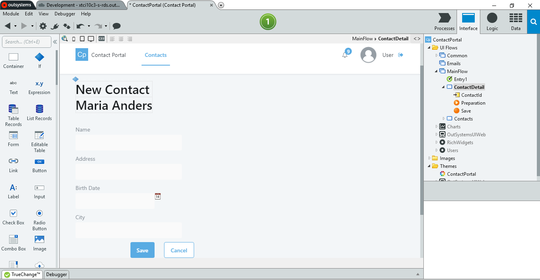Align content right
This screenshot has width=540, height=280.
pos(130,39)
